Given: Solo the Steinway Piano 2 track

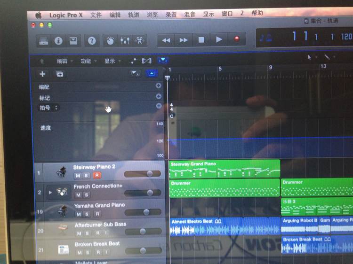Looking at the screenshot, I should pos(86,176).
